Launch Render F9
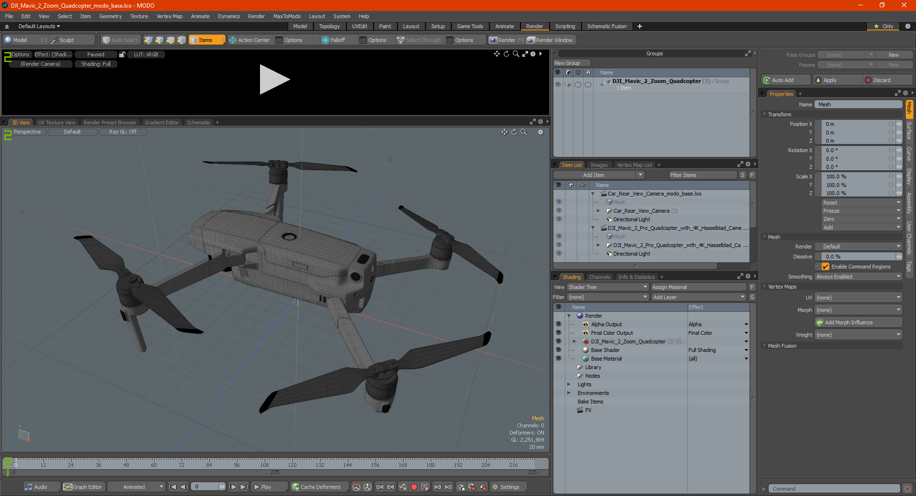The image size is (916, 496). click(506, 40)
